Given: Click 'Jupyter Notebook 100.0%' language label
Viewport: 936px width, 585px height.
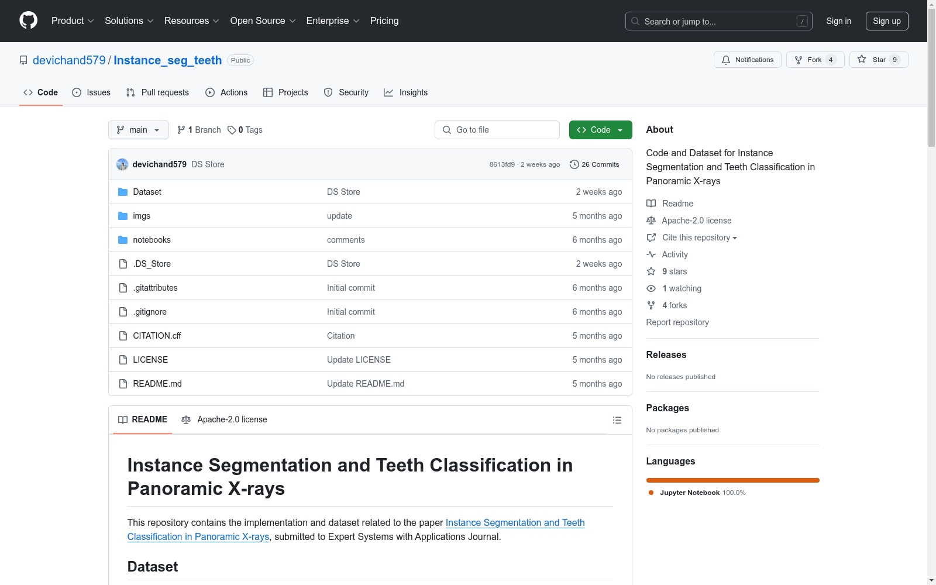Looking at the screenshot, I should [703, 493].
